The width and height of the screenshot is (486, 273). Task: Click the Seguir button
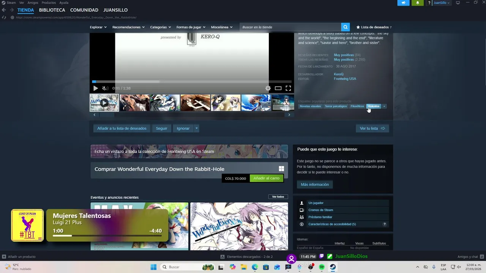click(161, 128)
